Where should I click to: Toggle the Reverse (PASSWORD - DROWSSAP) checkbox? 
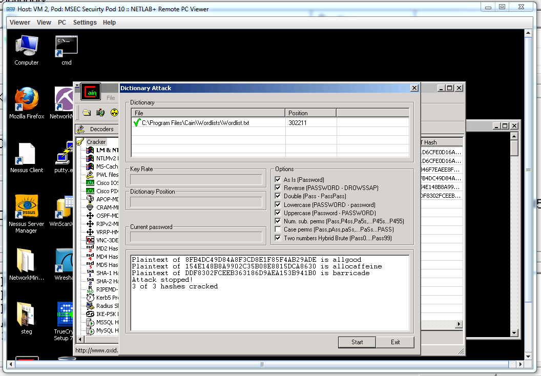pyautogui.click(x=278, y=187)
